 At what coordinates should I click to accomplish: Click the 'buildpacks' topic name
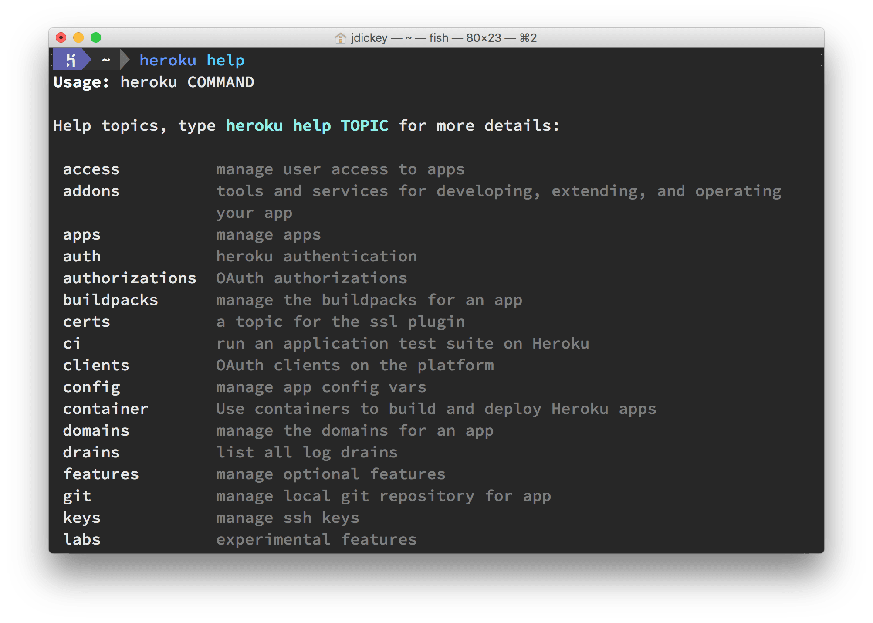click(x=110, y=300)
